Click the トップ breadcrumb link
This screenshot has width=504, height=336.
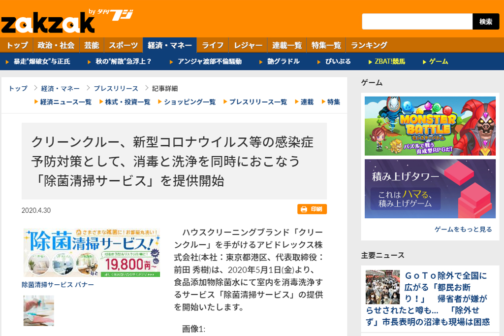(18, 89)
